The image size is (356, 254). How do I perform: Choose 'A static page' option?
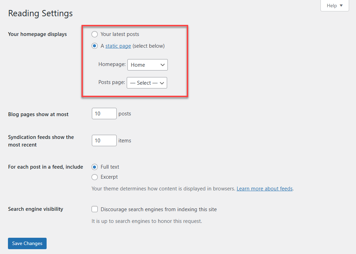pyautogui.click(x=95, y=46)
